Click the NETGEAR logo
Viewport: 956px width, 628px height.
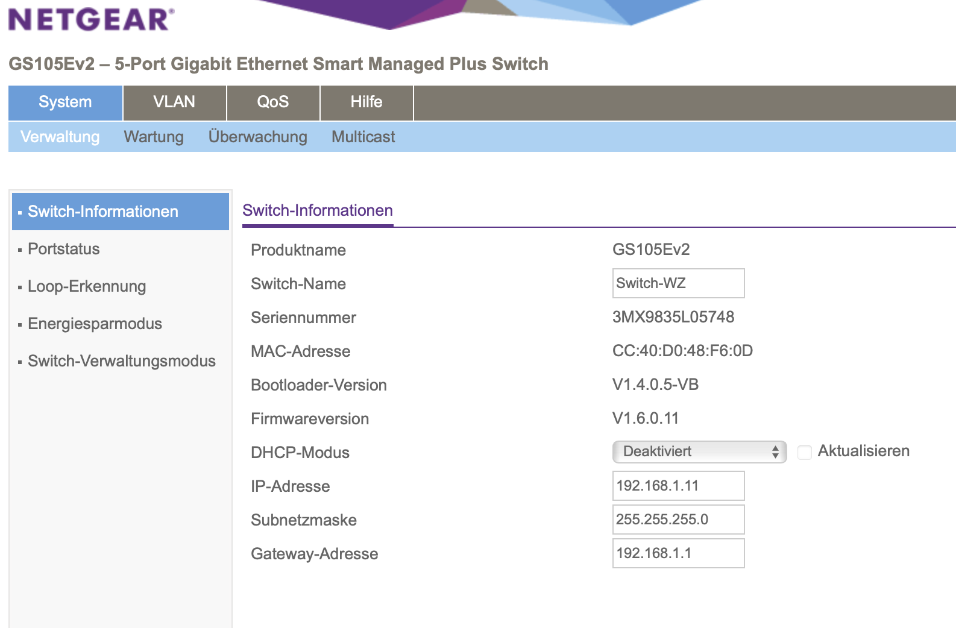(x=91, y=19)
